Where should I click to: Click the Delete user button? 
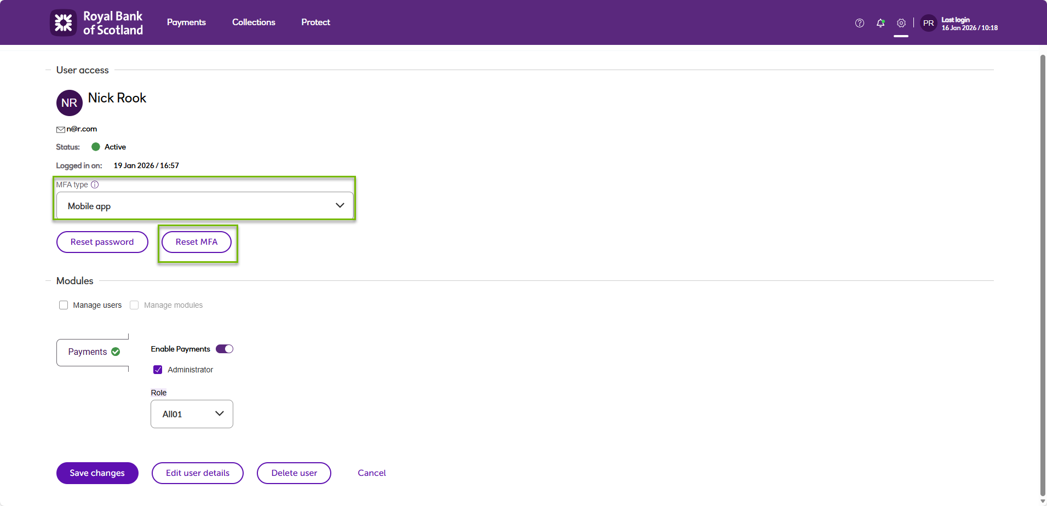pos(294,473)
